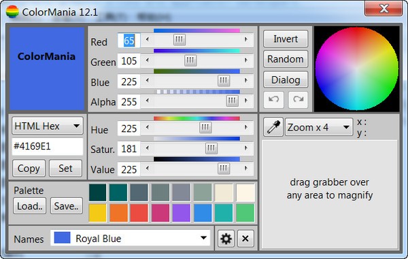Open the HTML Hex format dropdown

coord(48,126)
